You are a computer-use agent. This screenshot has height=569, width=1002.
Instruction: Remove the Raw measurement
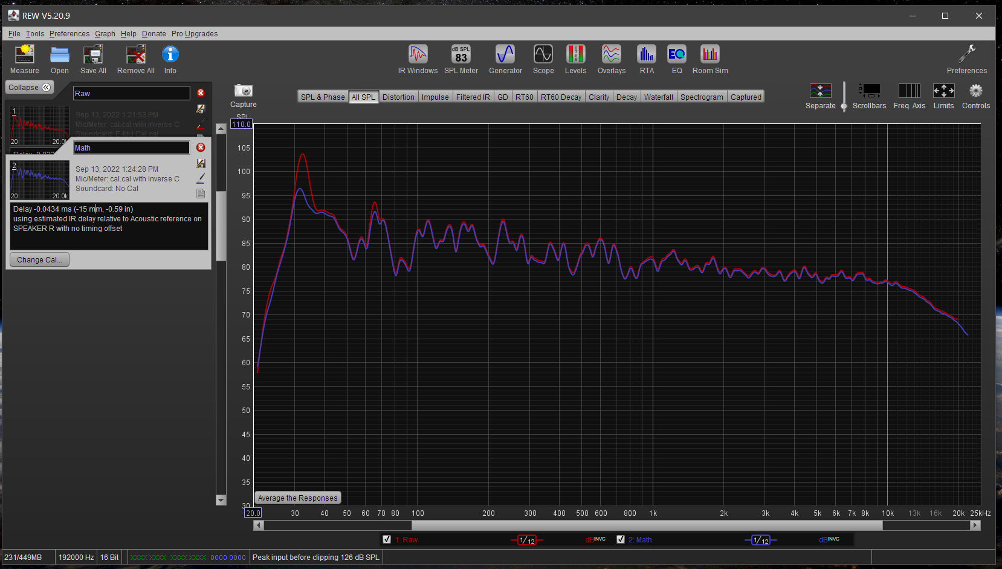(x=201, y=93)
